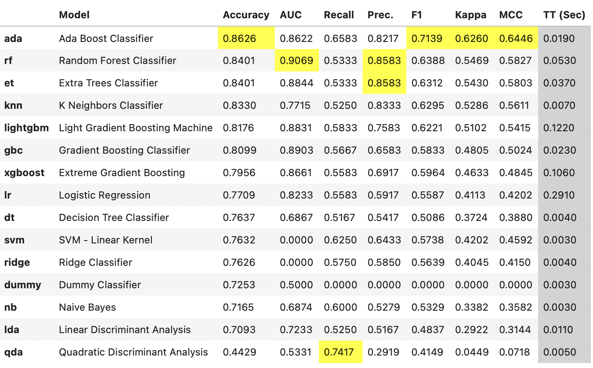This screenshot has height=368, width=593.
Task: Click KNN AUC value 0.7715
Action: point(295,105)
